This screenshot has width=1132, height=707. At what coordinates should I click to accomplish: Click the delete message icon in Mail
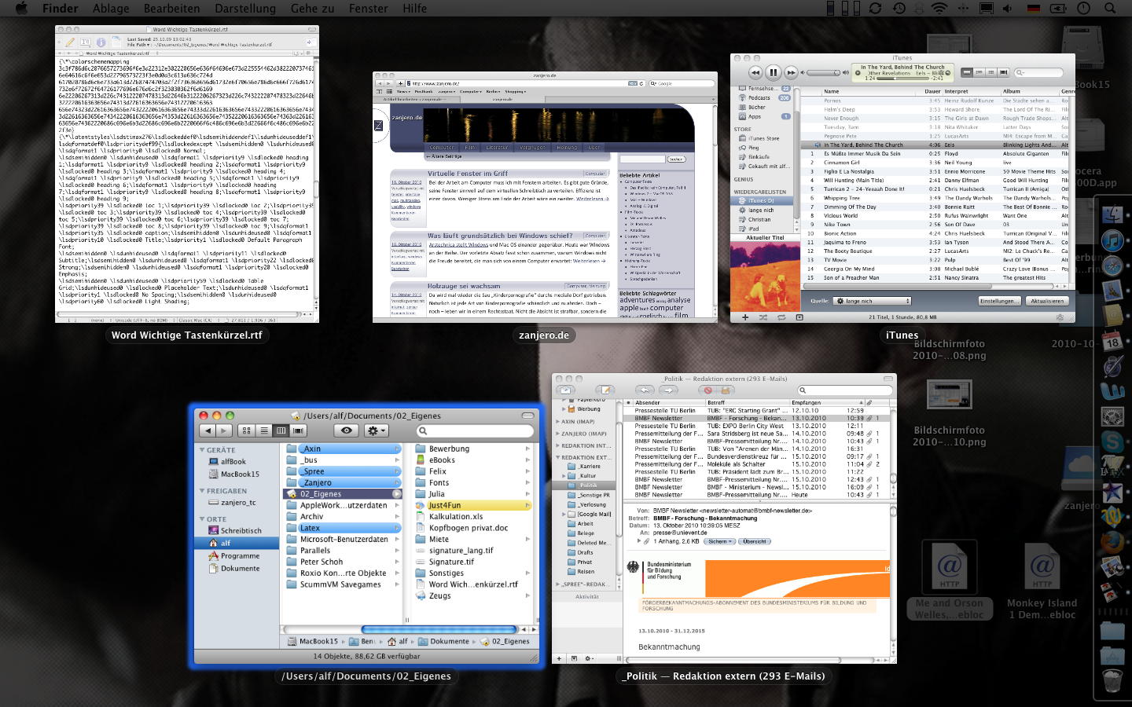tap(708, 390)
